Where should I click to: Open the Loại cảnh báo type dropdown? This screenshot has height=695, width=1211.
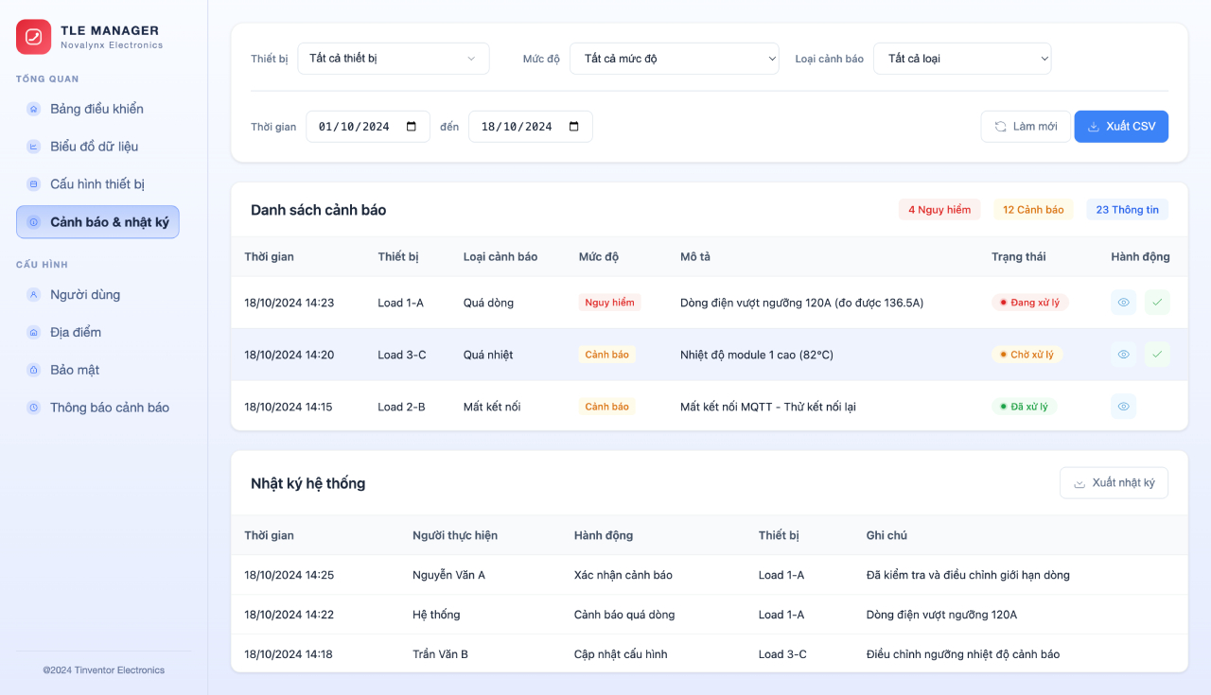961,59
